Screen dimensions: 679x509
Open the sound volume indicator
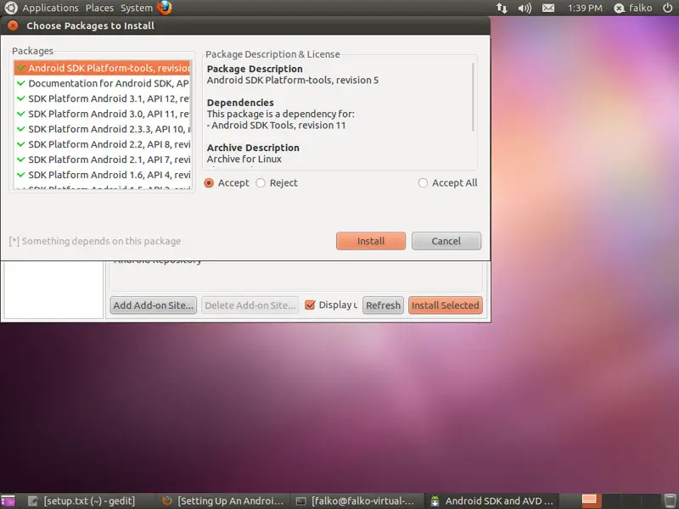[x=525, y=8]
